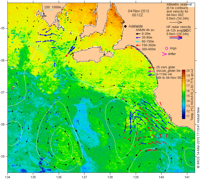The height and width of the screenshot is (180, 200).
Task: Click the cyan 200 1000m isobath legend line
Action: 49,10
